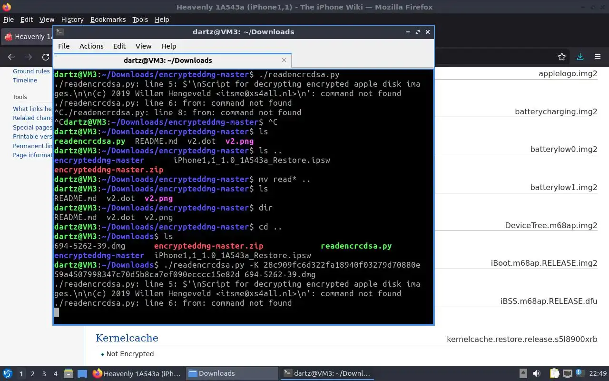Open Firefox History menu
The image size is (609, 381).
pyautogui.click(x=72, y=20)
